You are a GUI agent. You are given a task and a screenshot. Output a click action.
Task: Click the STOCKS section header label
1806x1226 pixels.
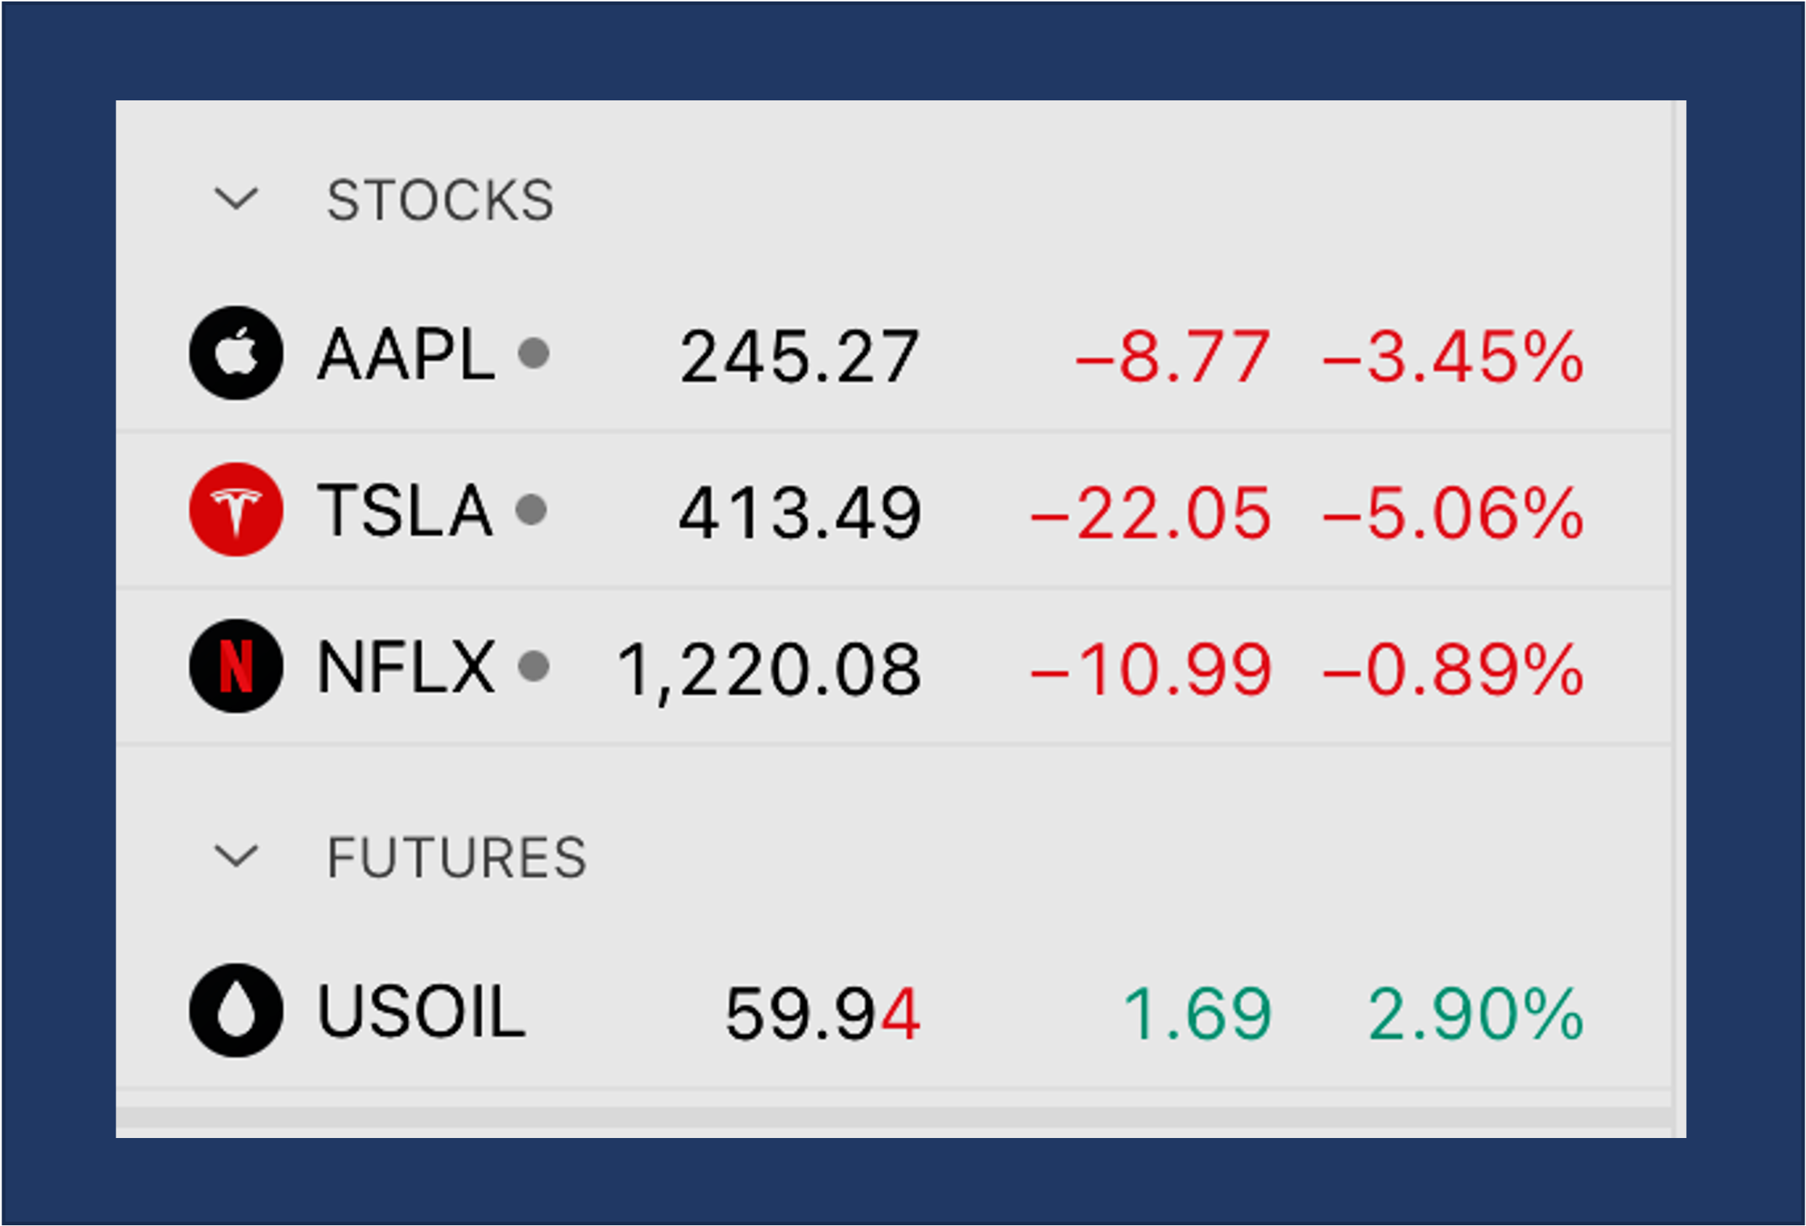(x=441, y=201)
